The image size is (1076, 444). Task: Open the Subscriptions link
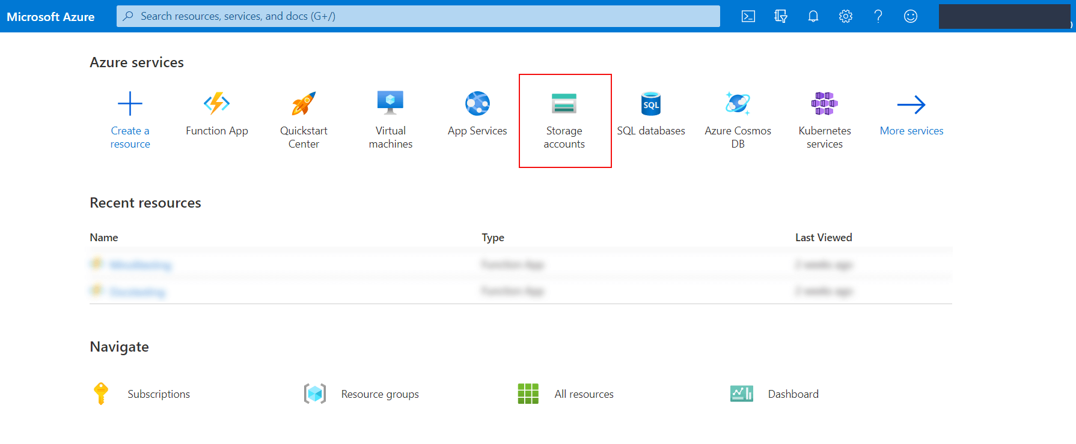click(159, 394)
